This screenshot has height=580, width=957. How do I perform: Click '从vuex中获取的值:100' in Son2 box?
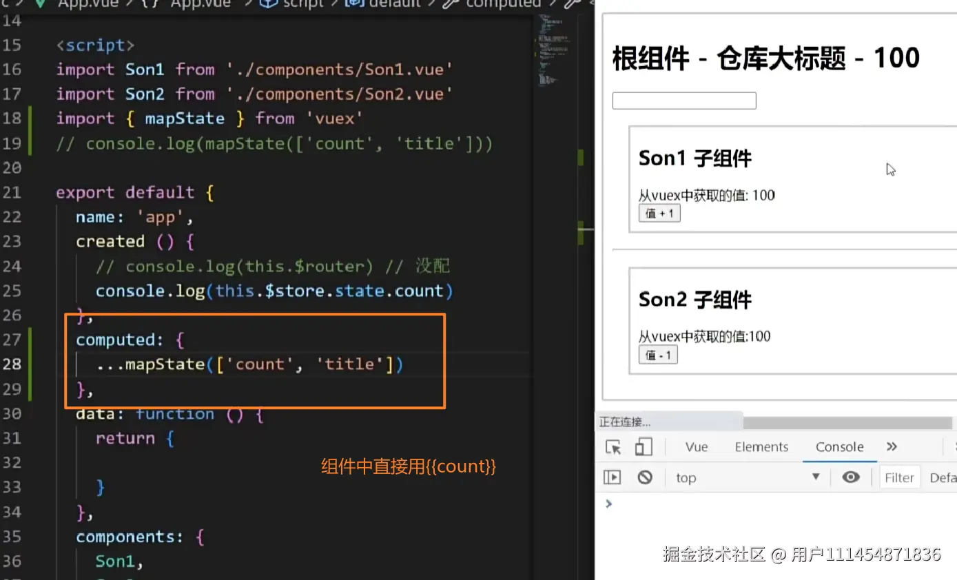(x=704, y=336)
